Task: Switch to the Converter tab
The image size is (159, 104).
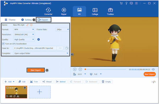Action: pos(48,11)
